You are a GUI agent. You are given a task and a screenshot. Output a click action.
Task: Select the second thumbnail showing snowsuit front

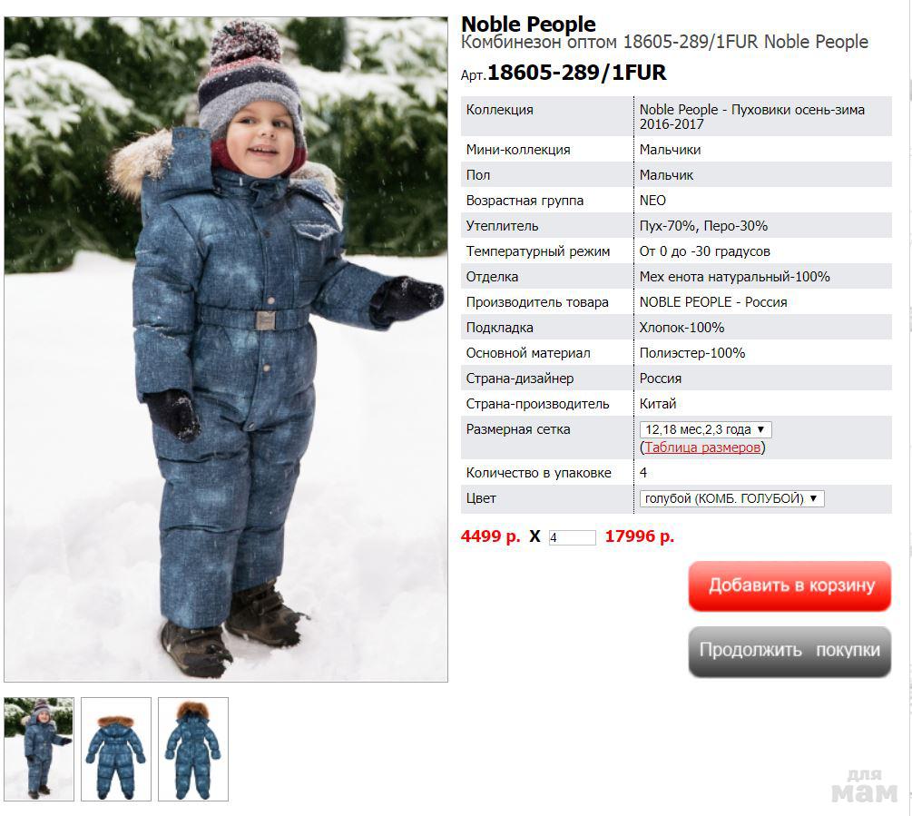pos(116,749)
